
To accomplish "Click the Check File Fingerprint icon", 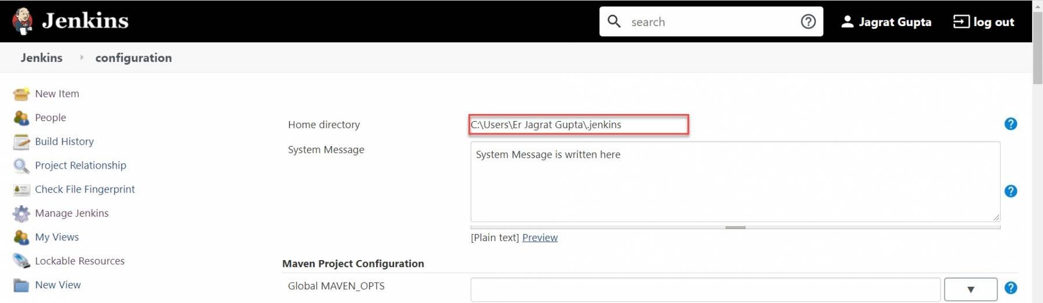I will coord(21,189).
